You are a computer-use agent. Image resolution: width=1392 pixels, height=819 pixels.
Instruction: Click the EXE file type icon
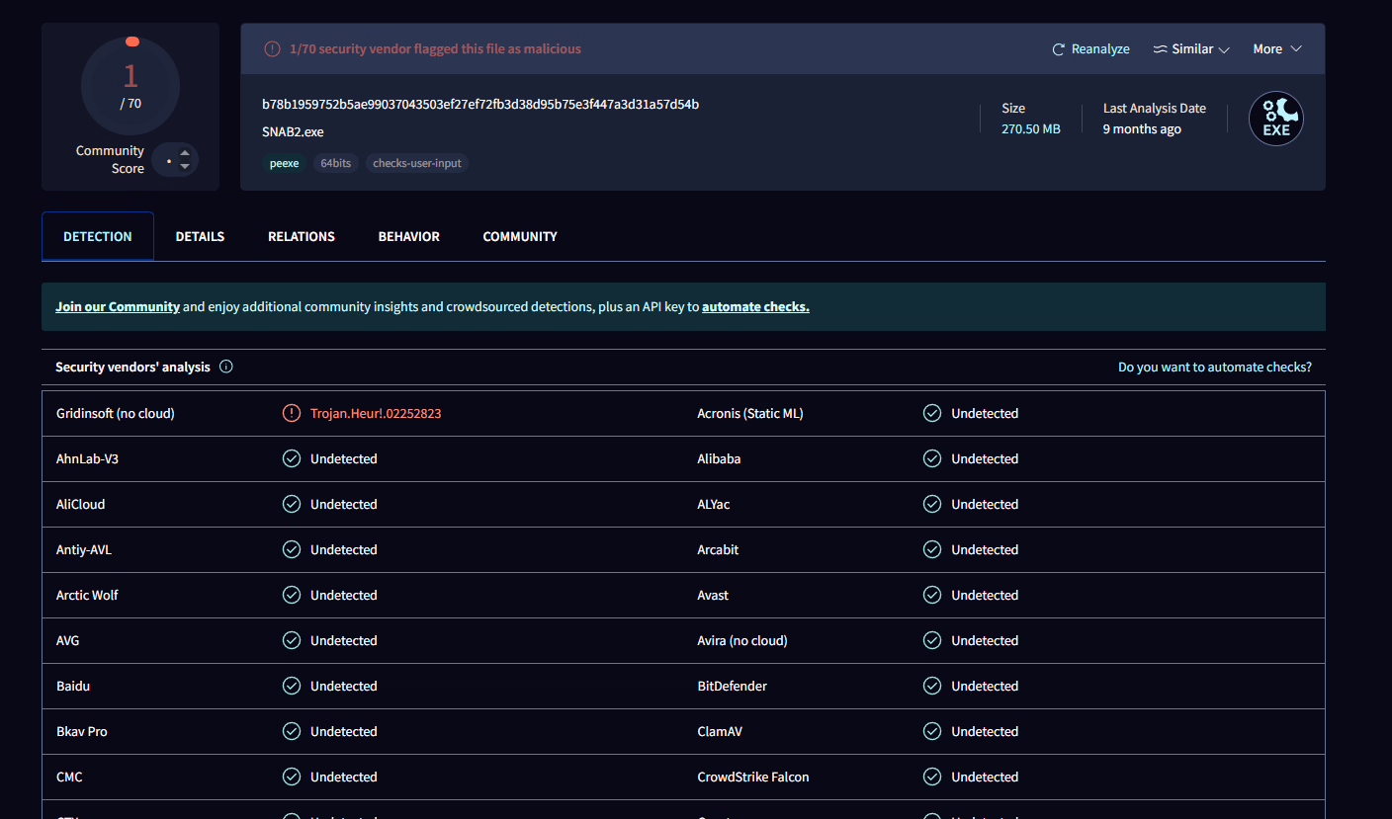(1275, 119)
